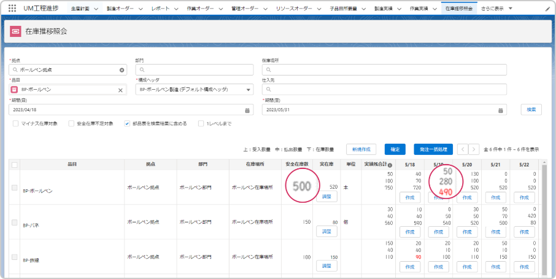Expand the 子品目所要量 tab chevron
The image size is (556, 279).
coord(363,9)
